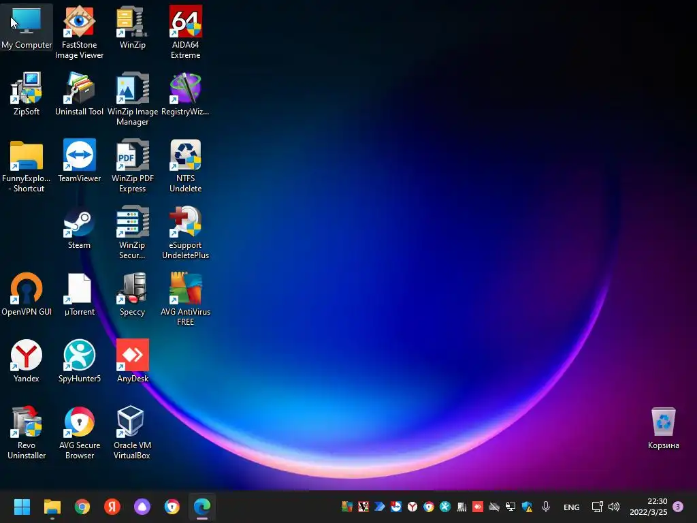
Task: Click Yandex Y icon in system tray
Action: (412, 507)
